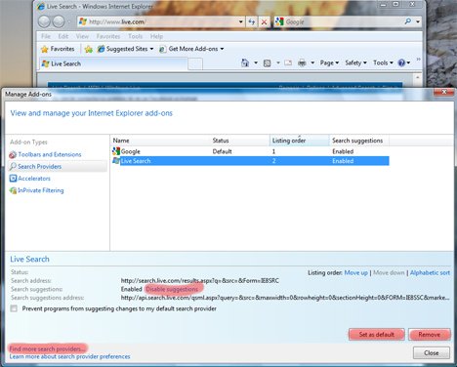
Task: Sort by the Name column header
Action: click(x=160, y=141)
